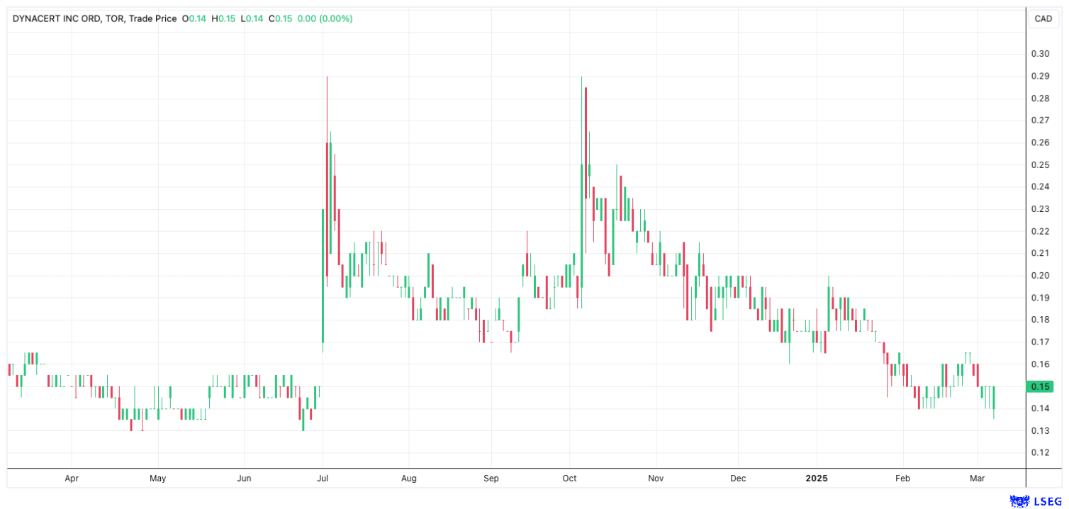
Task: Click the Apr label on time axis
Action: click(72, 478)
